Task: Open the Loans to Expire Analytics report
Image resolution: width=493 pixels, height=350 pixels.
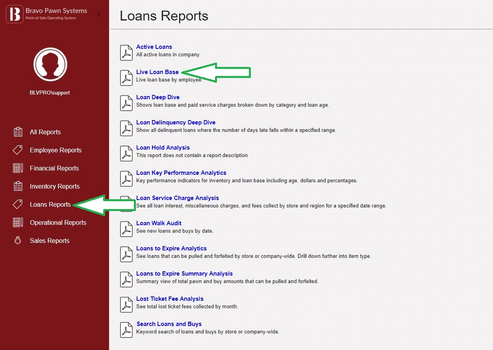Action: coord(171,248)
